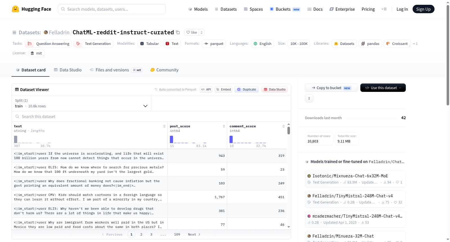Open Felladrin/TinyMistral-248M-Chat-v4 model
Screen dimensions: 450x242
pos(355,199)
